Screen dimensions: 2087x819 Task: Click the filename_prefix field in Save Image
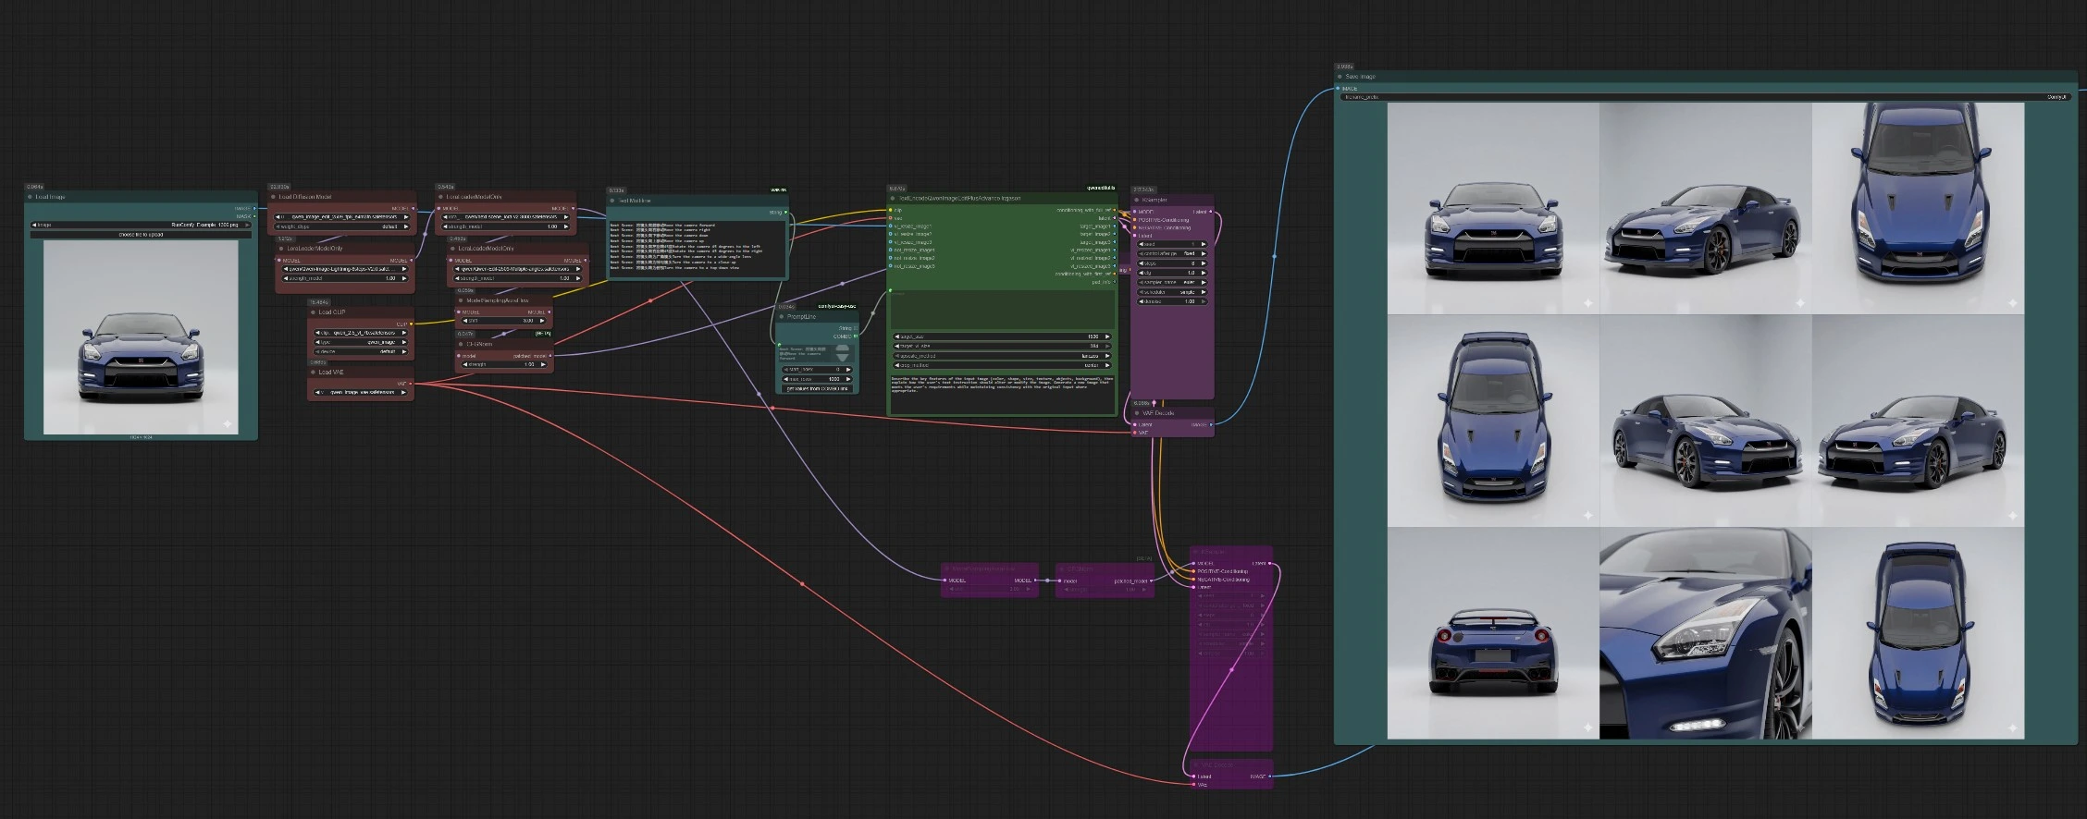(x=1705, y=97)
